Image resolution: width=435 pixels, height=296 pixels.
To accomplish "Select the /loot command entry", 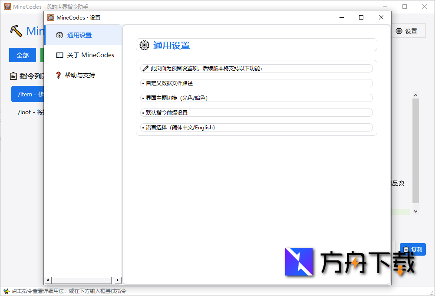I will [28, 112].
